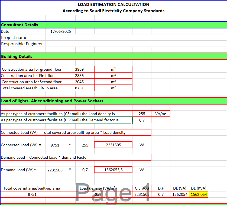Select ground floor area value 3869
Screen dimensions: 227x205
pyautogui.click(x=79, y=69)
